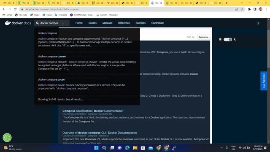Open the Chrome profile avatar

pyautogui.click(x=261, y=9)
